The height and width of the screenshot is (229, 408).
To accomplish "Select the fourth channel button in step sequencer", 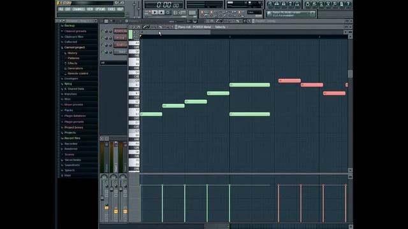I will coord(120,52).
